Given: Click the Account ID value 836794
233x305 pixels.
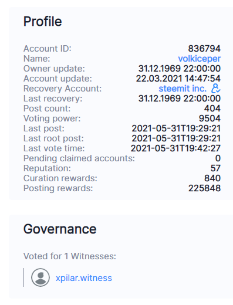Looking at the screenshot, I should click(204, 49).
